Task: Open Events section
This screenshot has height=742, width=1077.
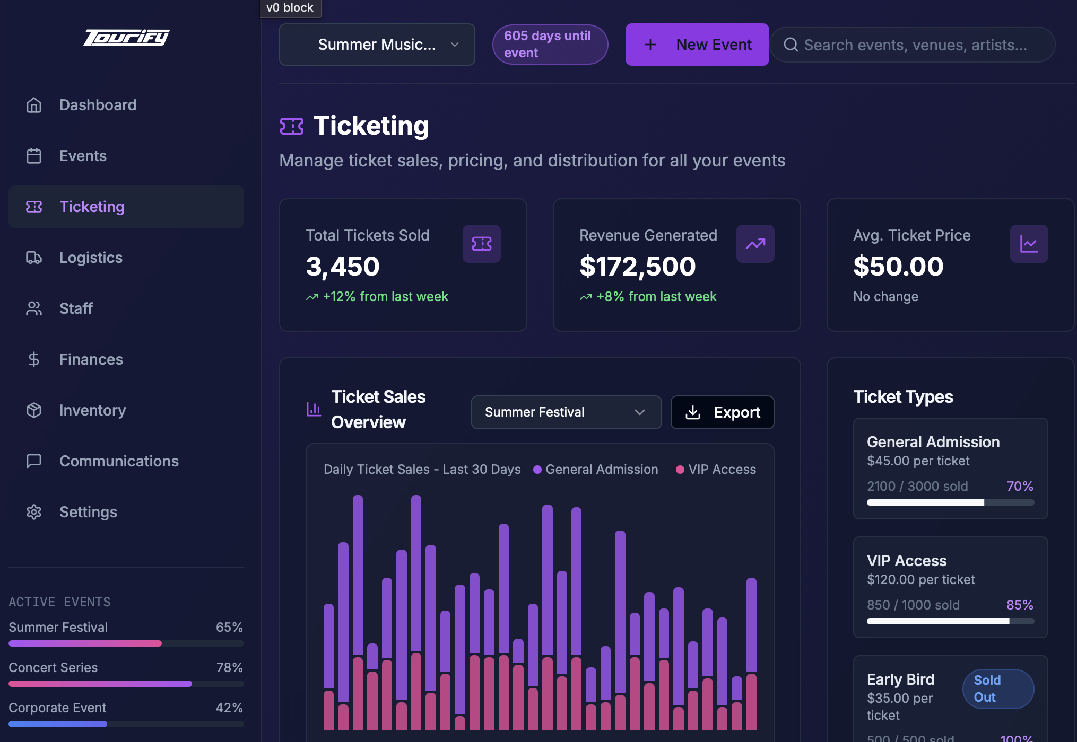Action: click(x=126, y=156)
